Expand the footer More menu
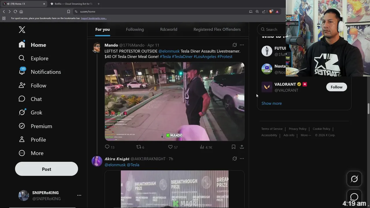Screen dimensions: 370x208 tap(306, 135)
